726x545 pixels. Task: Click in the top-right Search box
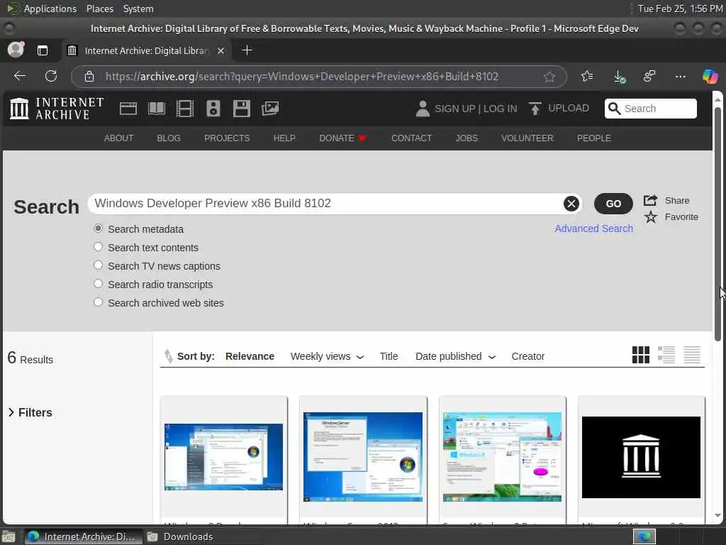coord(651,109)
